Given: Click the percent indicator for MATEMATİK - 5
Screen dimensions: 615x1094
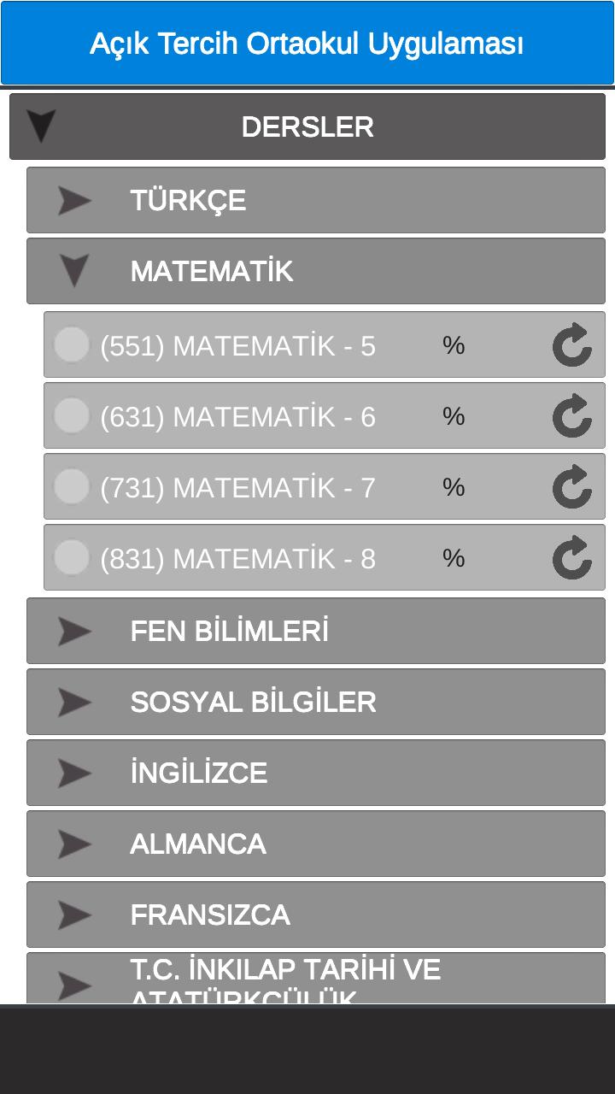Looking at the screenshot, I should pyautogui.click(x=454, y=344).
